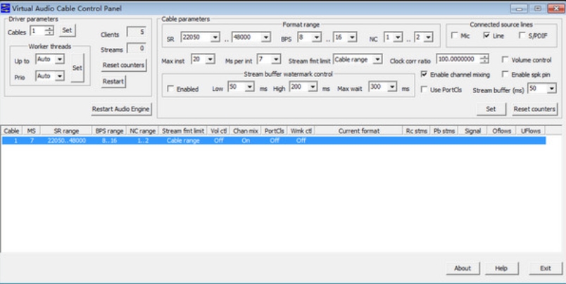Open the maximum NC dropdown showing 2
Image resolution: width=566 pixels, height=284 pixels.
point(428,37)
